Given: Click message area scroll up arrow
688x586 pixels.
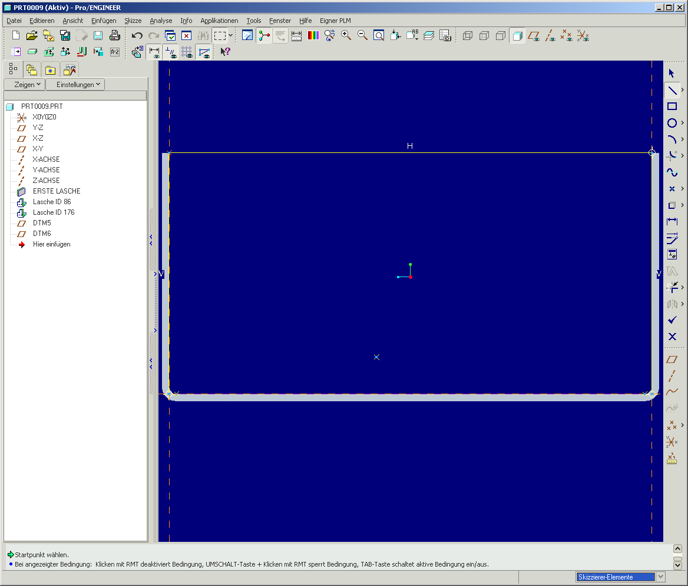Looking at the screenshot, I should point(677,549).
